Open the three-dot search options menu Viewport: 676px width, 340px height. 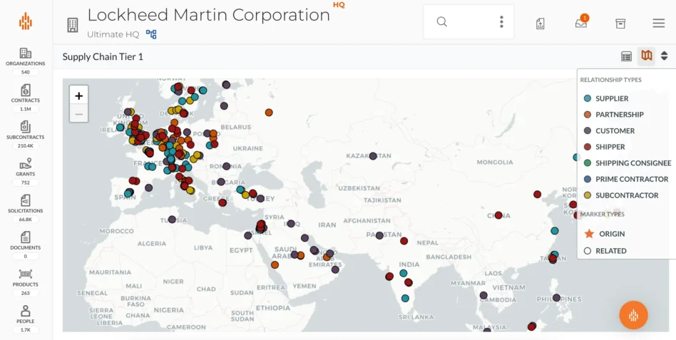tap(501, 22)
